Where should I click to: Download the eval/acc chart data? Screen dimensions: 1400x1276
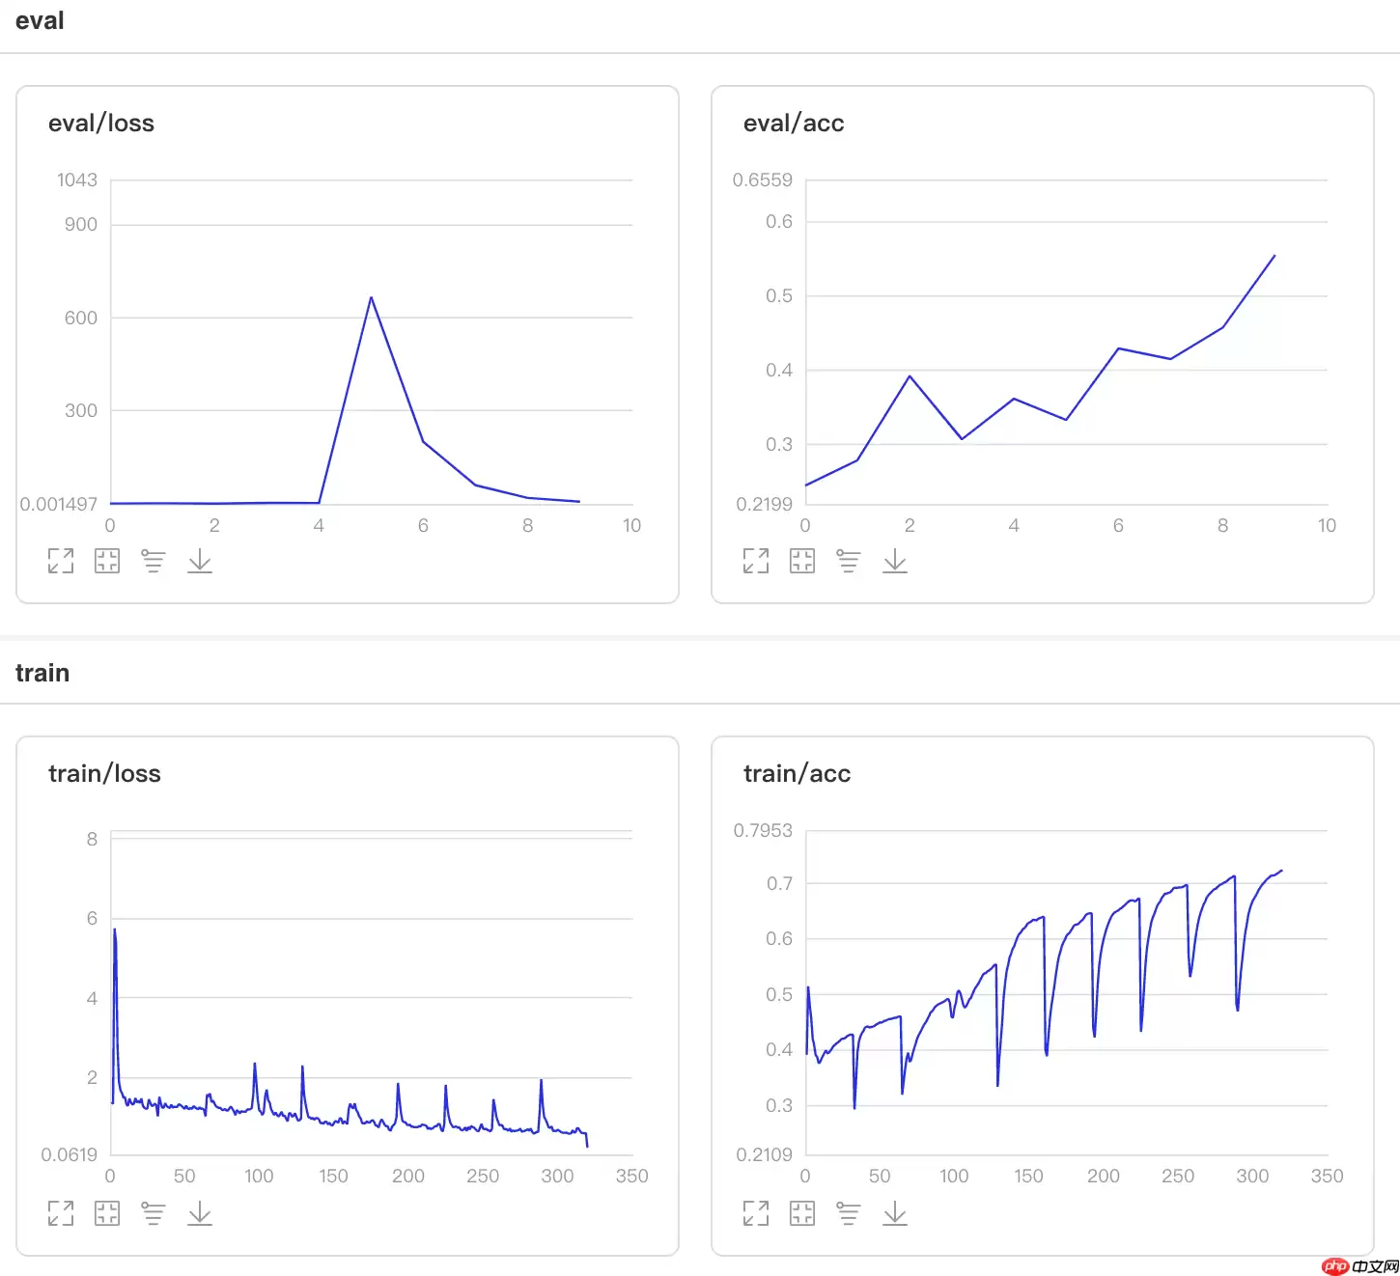(x=895, y=561)
